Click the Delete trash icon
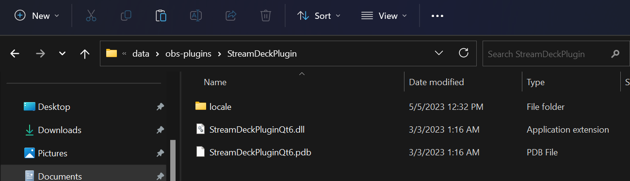This screenshot has width=630, height=181. (x=265, y=15)
